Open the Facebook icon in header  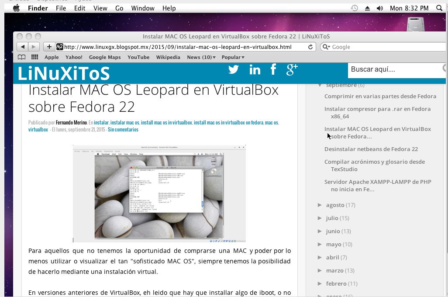click(x=273, y=69)
